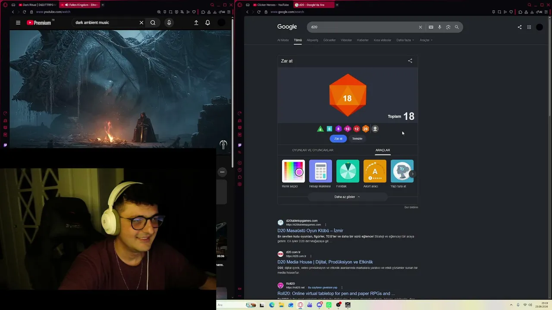Image resolution: width=552 pixels, height=310 pixels.
Task: Click the Google logo
Action: pos(287,27)
